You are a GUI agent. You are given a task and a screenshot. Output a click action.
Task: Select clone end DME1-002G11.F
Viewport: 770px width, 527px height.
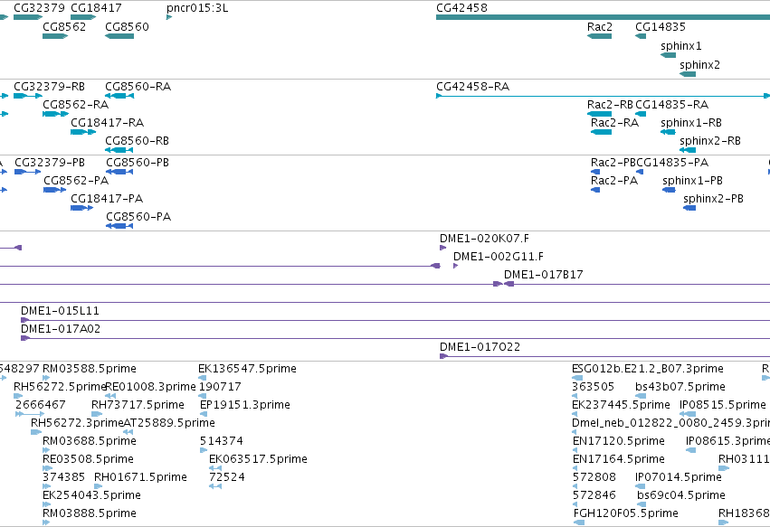[x=456, y=266]
